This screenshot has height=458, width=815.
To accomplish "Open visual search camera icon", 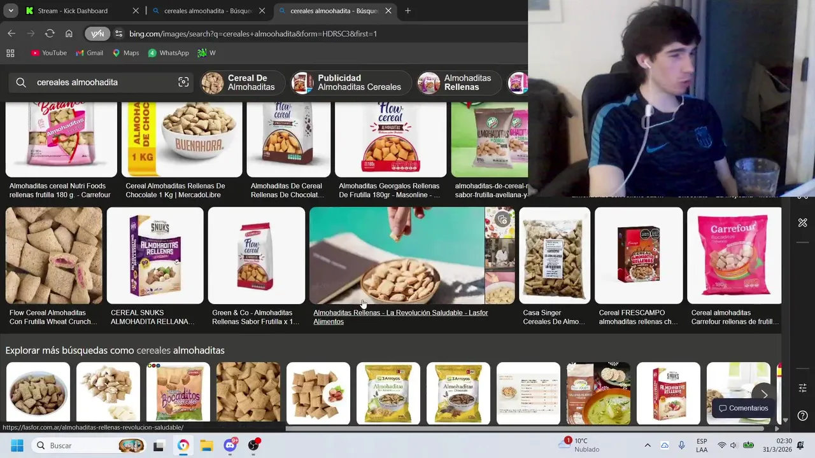I will coord(183,82).
